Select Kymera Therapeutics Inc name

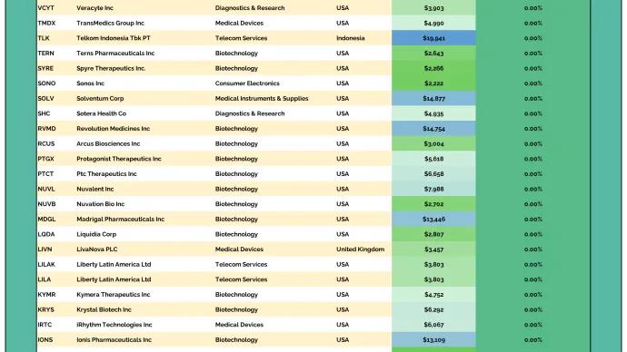click(114, 295)
